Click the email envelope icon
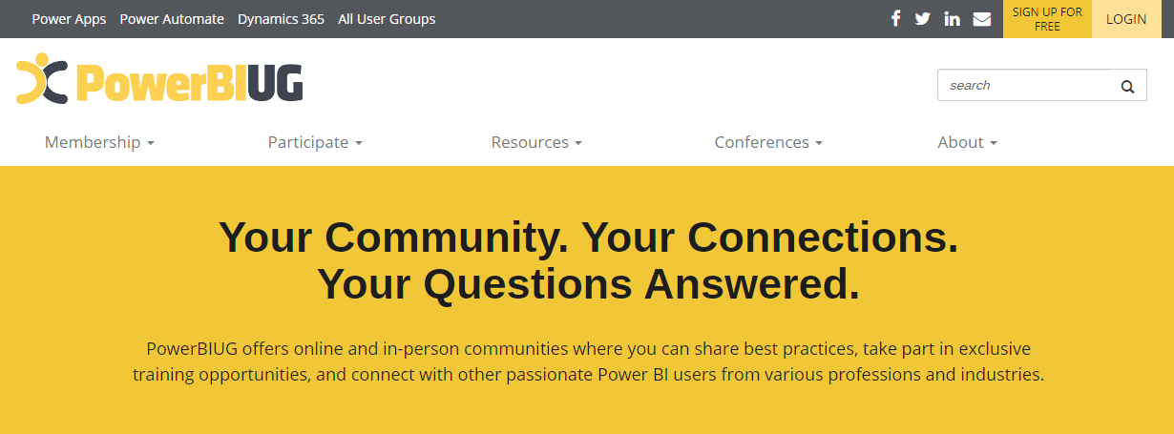 tap(981, 19)
